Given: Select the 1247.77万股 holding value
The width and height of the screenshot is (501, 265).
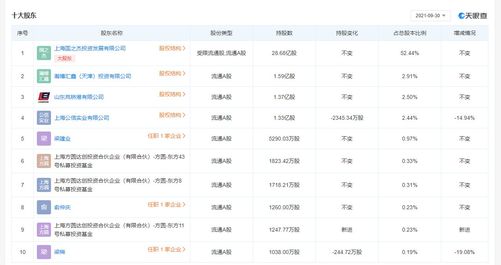Looking at the screenshot, I should pyautogui.click(x=284, y=230).
